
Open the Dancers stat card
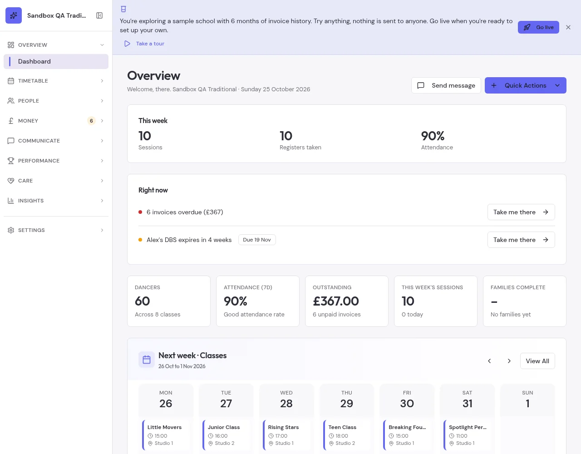[169, 301]
